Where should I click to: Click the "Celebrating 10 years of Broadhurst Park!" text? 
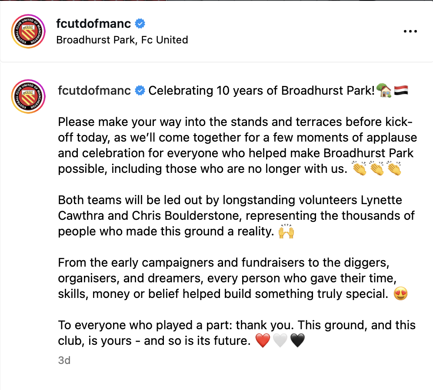pyautogui.click(x=261, y=91)
